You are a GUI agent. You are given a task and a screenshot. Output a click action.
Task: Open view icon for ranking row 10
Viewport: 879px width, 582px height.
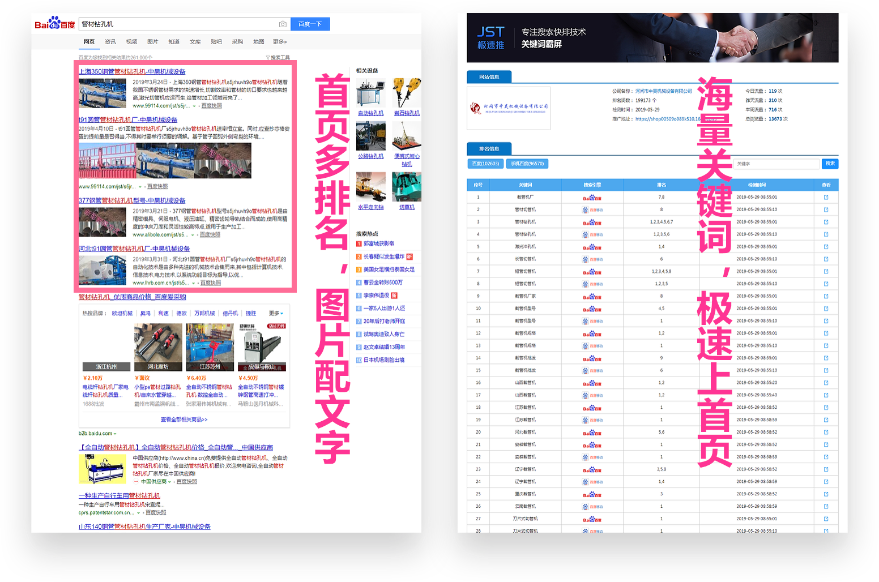click(826, 309)
